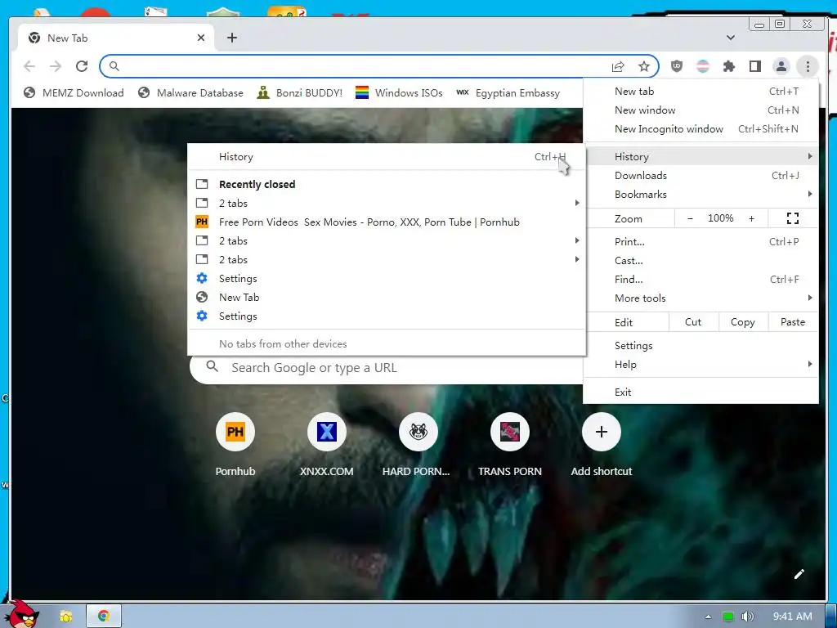
Task: Expand the Bookmarks submenu
Action: tap(700, 194)
